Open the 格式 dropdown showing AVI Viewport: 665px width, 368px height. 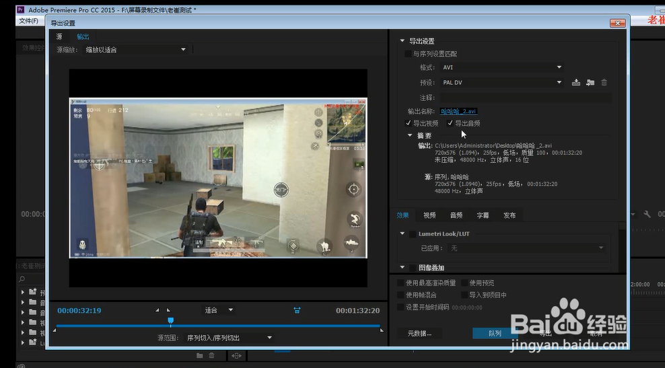click(502, 67)
